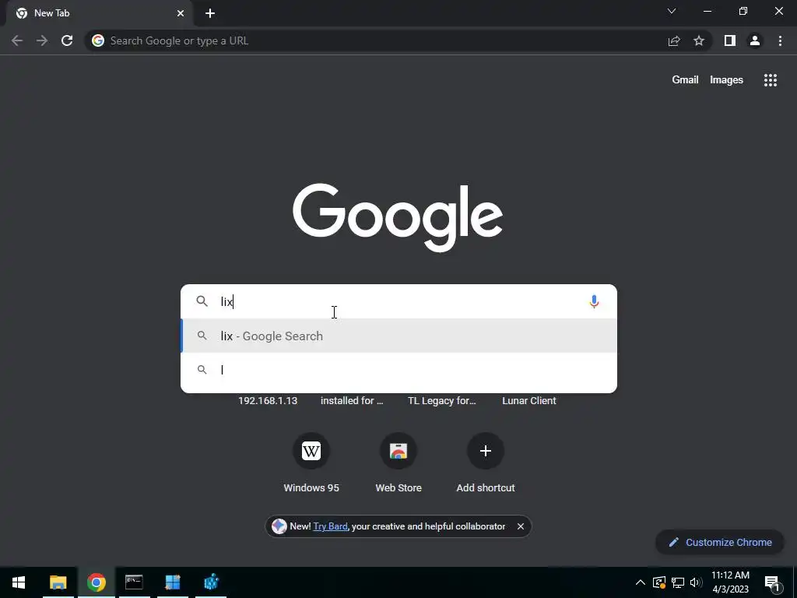Open Gmail link

coord(685,80)
